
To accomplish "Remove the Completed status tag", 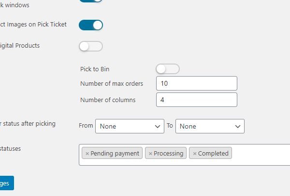I will coord(195,154).
